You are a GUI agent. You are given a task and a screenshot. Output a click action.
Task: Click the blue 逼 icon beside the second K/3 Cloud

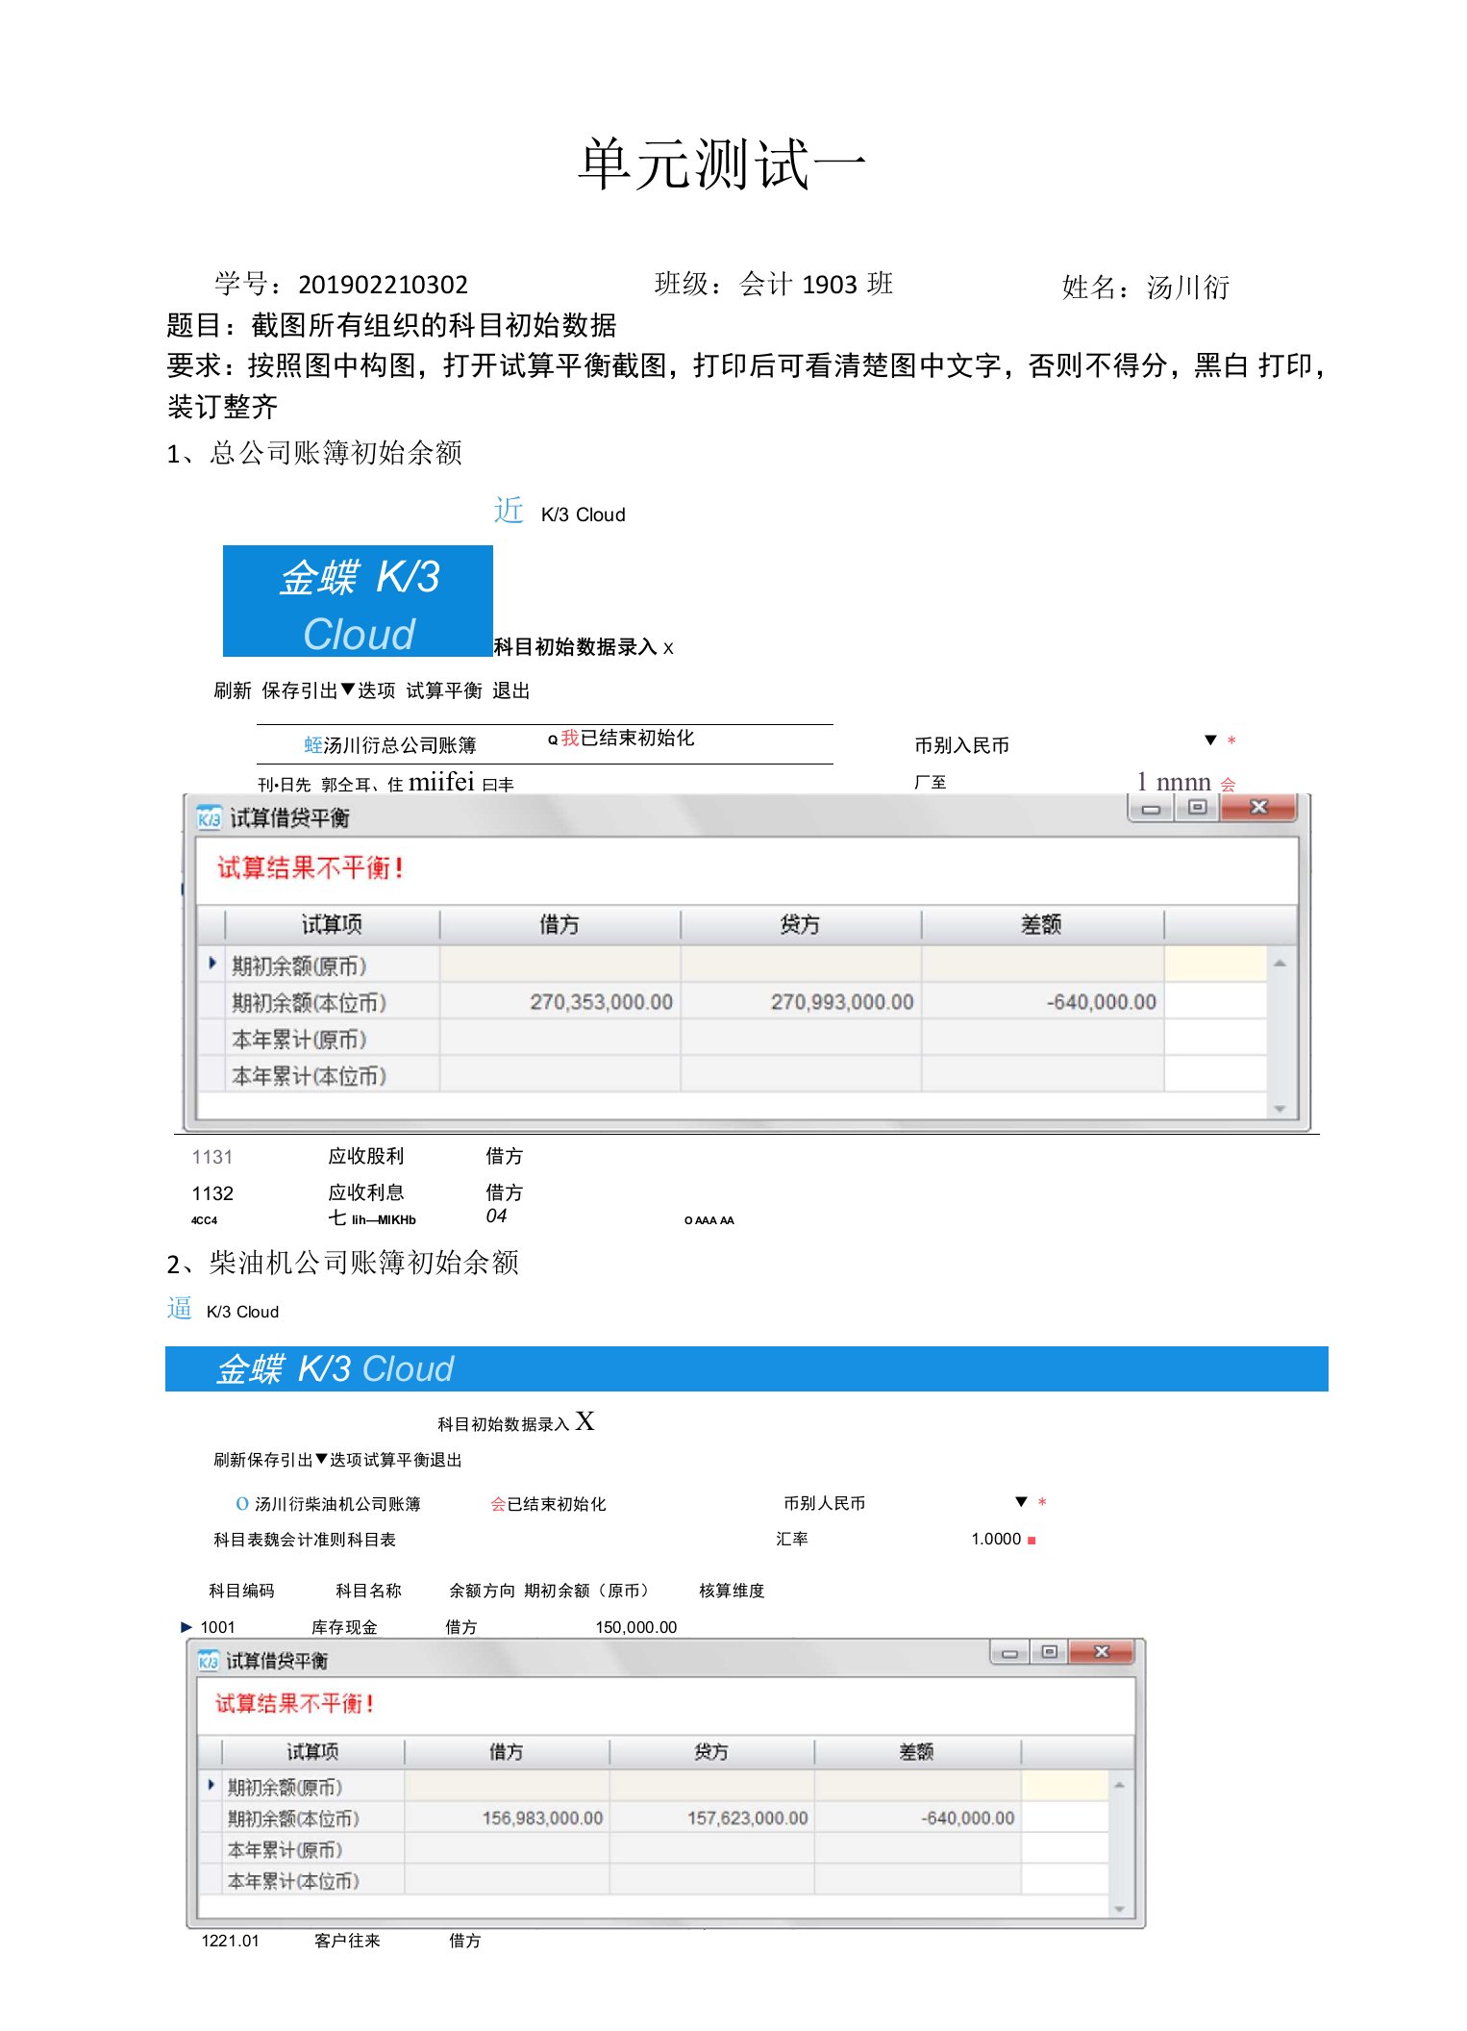179,1308
